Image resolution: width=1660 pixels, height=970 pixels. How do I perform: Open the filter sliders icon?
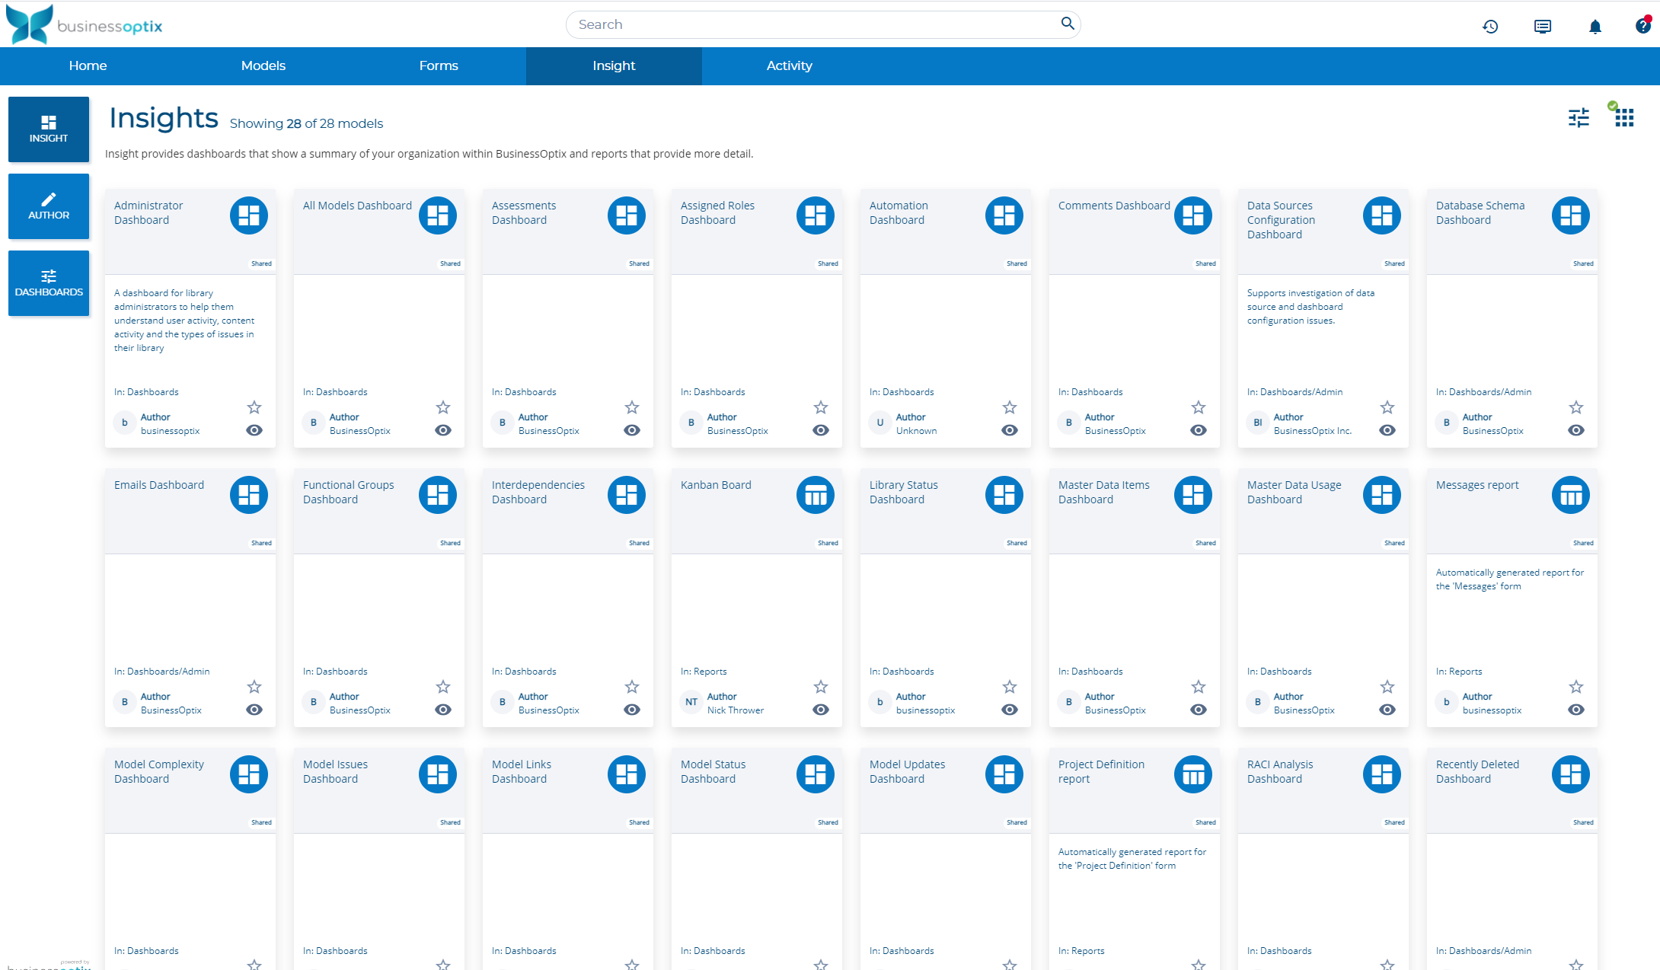point(1579,117)
